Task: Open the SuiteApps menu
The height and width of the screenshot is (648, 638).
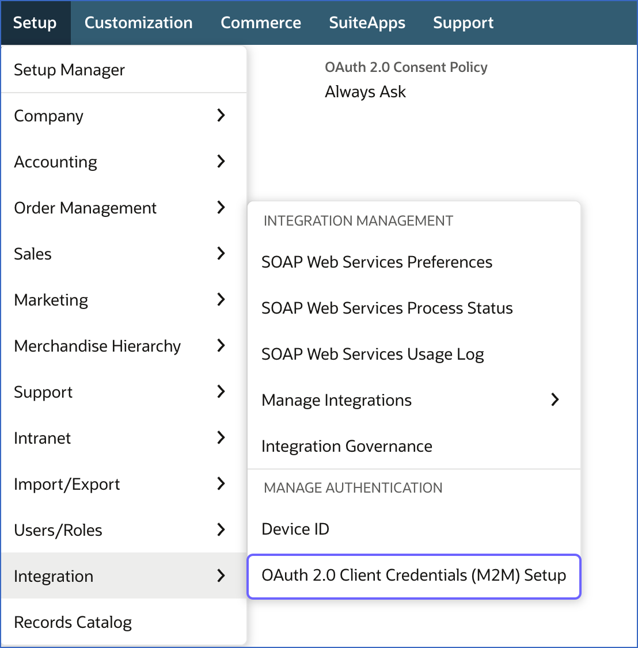Action: tap(367, 22)
